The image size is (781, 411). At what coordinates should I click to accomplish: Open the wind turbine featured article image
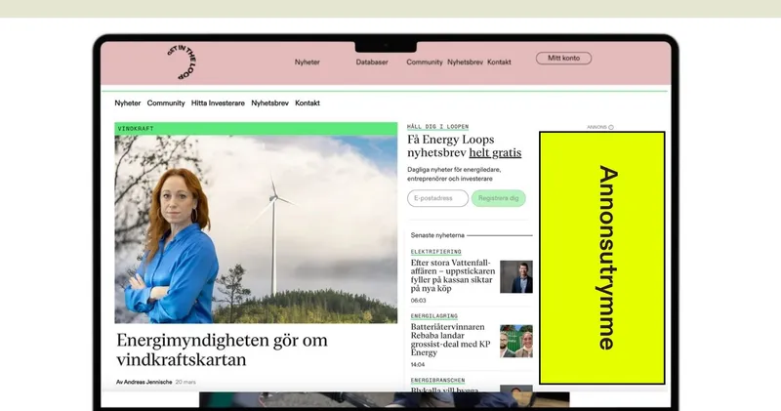[256, 229]
